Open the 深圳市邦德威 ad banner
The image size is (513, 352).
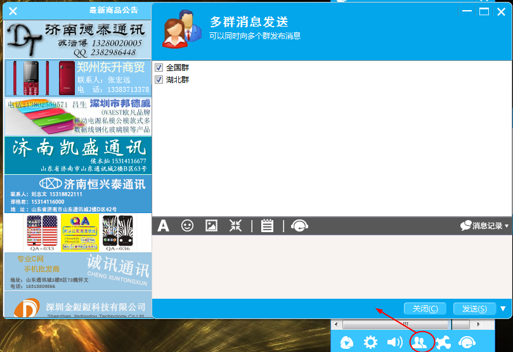point(78,117)
